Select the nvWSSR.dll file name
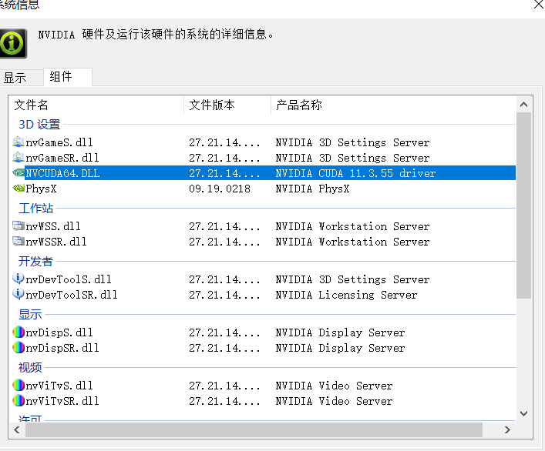Screen dimensions: 545x451 [56, 242]
